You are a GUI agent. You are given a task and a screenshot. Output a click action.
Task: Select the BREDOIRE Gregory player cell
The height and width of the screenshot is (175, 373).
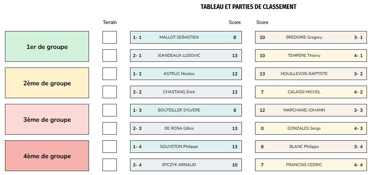tap(304, 37)
